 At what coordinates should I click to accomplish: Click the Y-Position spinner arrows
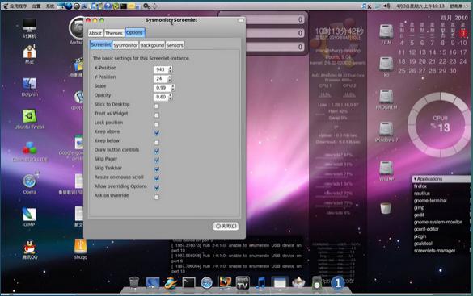170,78
